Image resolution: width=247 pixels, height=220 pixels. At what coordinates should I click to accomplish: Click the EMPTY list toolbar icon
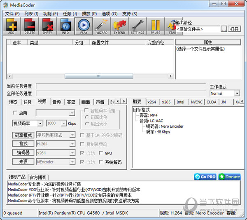(x=47, y=26)
